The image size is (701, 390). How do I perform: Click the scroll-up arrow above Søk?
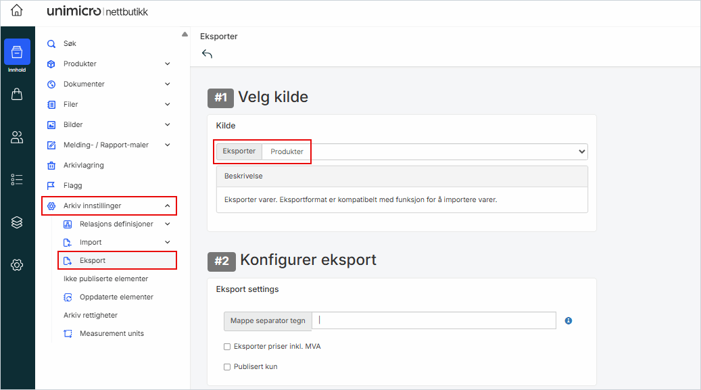(x=185, y=33)
